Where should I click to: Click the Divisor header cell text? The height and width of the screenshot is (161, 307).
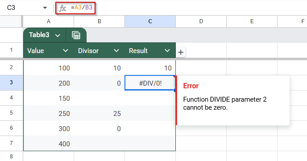[88, 51]
